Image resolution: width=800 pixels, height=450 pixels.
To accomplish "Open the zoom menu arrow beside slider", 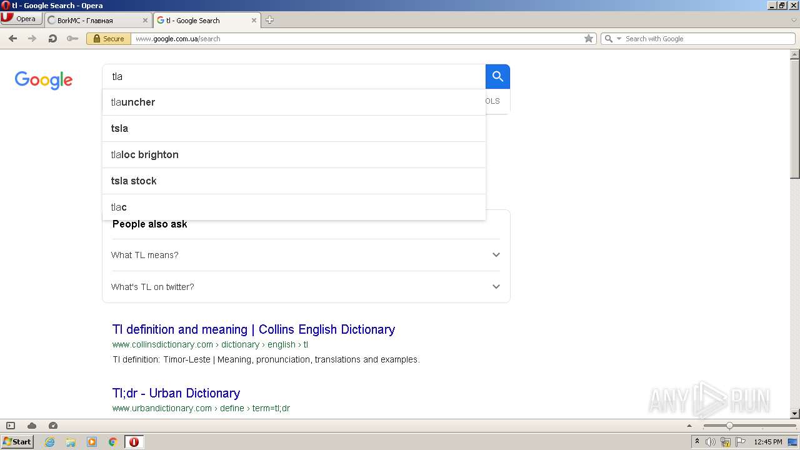I will click(689, 426).
